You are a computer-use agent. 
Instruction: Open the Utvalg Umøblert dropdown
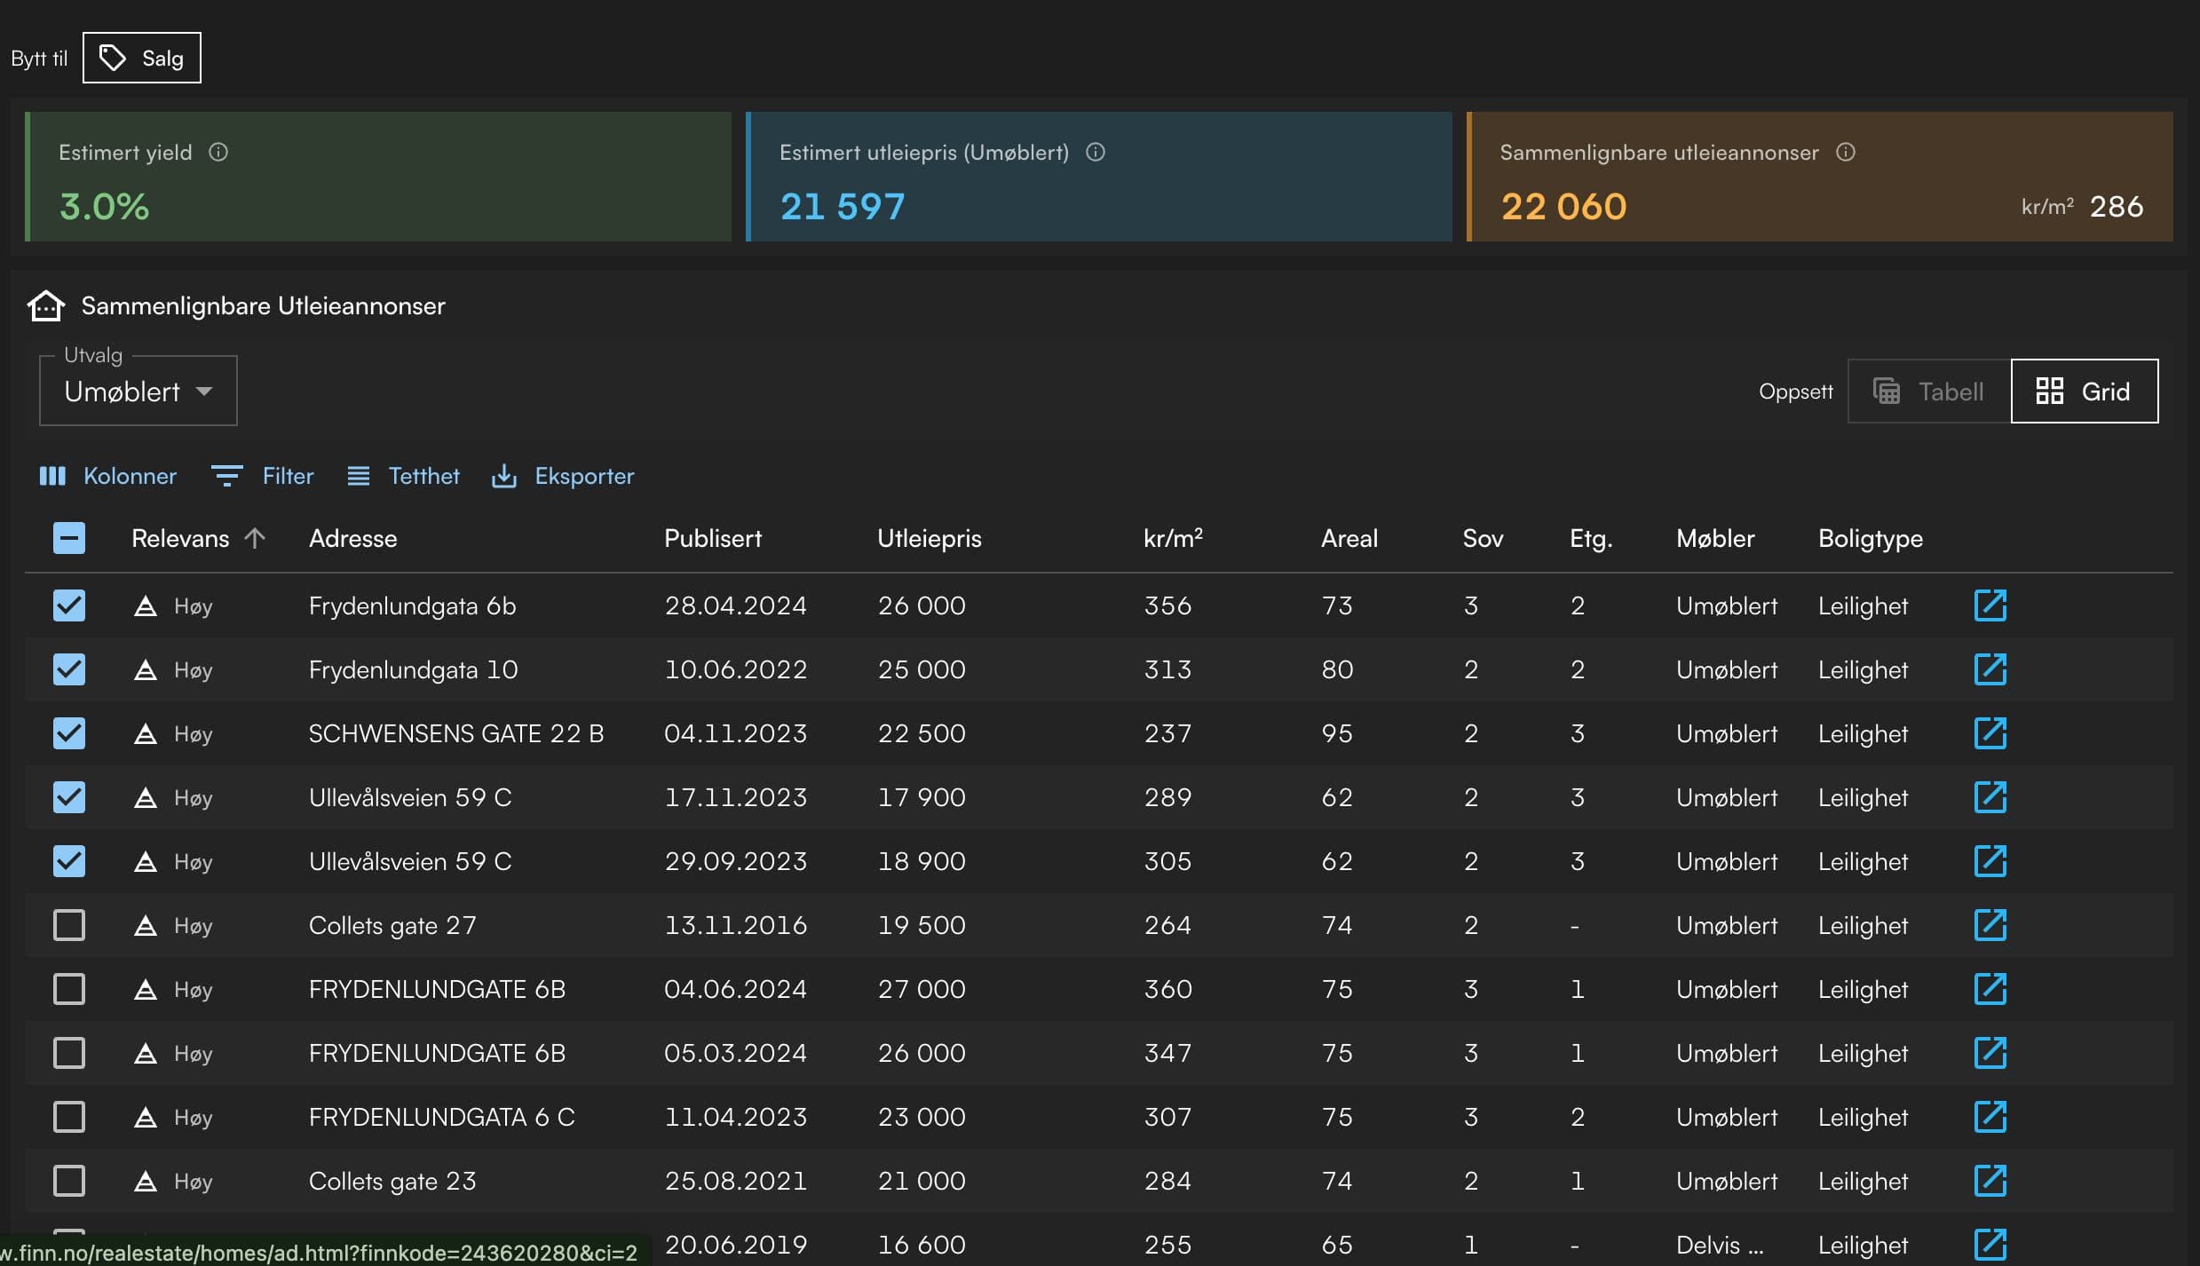(x=138, y=392)
